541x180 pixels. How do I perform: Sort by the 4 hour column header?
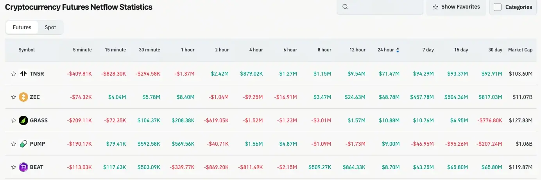coord(256,50)
